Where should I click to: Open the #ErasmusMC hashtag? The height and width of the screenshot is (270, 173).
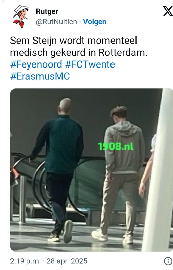pos(40,76)
